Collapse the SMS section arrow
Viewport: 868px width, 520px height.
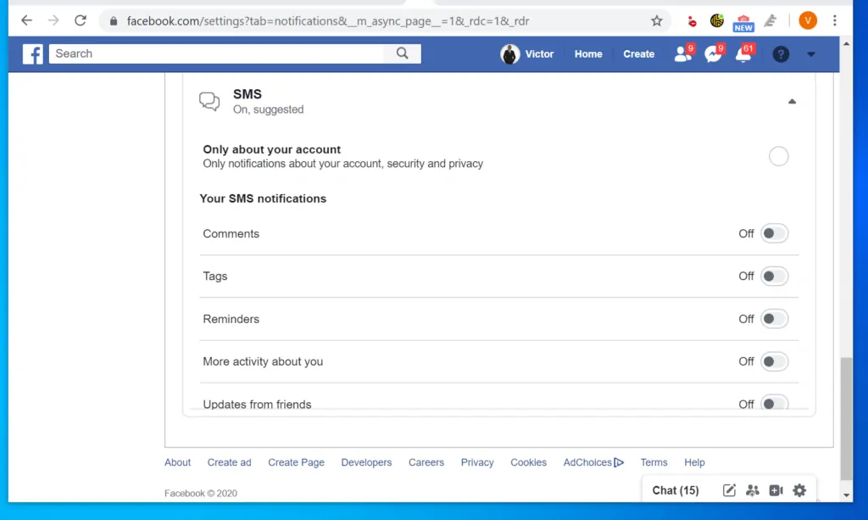(x=793, y=101)
